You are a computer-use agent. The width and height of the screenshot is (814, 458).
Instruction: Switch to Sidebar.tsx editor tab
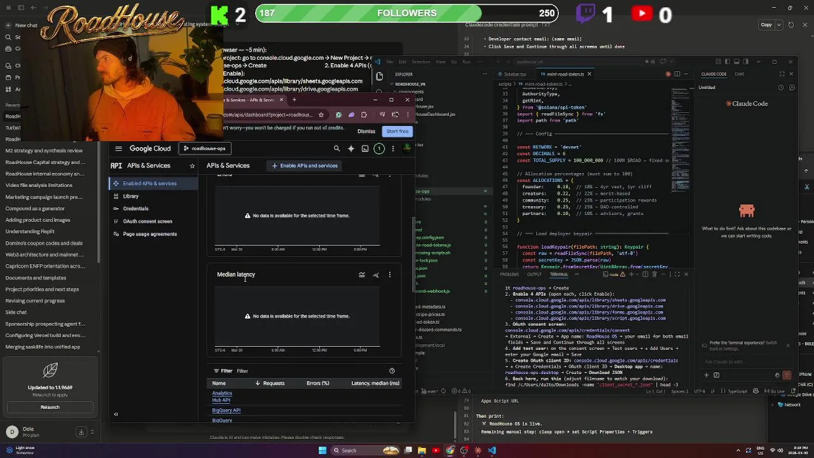pyautogui.click(x=515, y=74)
